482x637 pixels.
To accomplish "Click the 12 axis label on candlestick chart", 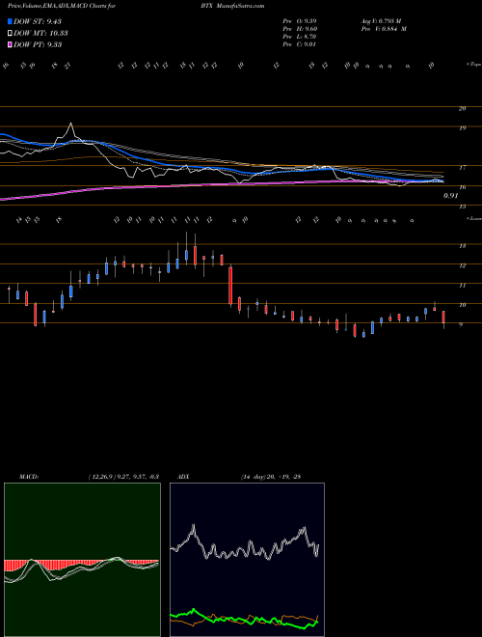I will point(462,265).
